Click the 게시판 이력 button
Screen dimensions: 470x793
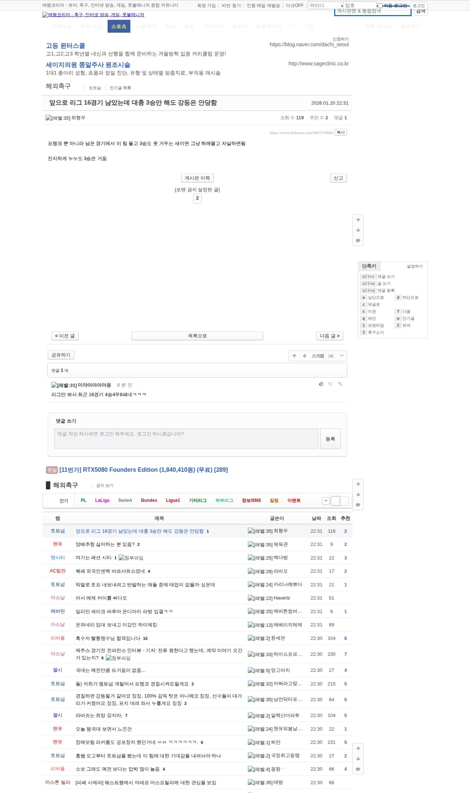pos(197,178)
